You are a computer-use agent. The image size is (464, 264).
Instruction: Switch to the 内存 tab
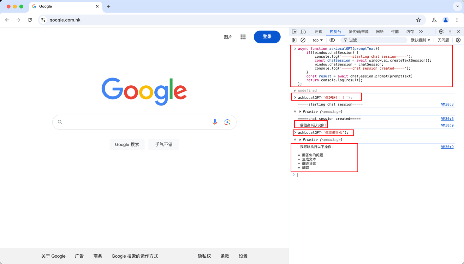point(410,32)
